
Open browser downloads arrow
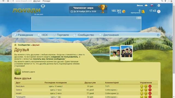click(171, 1)
